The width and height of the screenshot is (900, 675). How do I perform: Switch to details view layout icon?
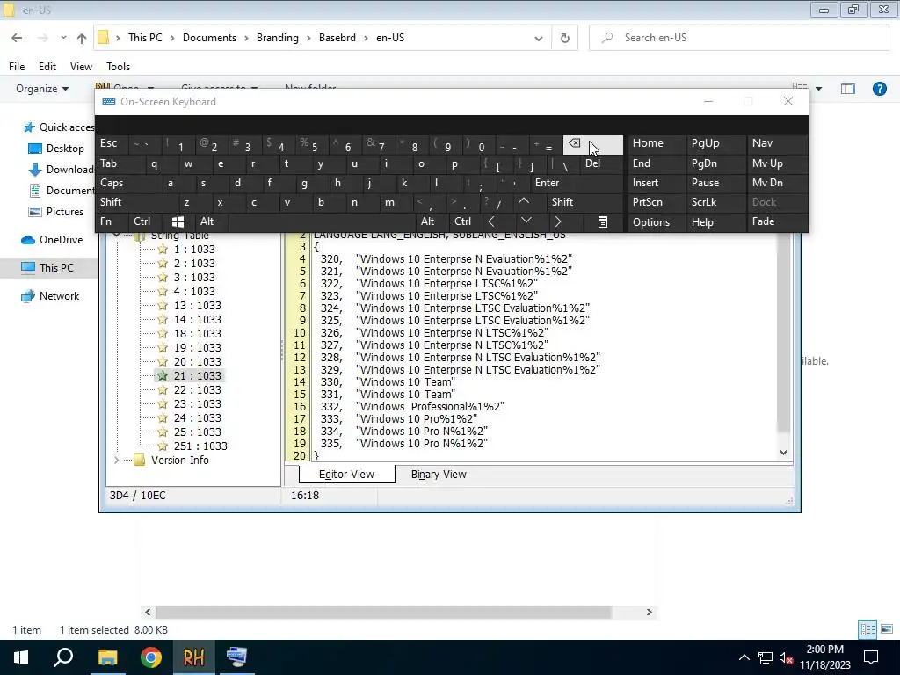[867, 629]
